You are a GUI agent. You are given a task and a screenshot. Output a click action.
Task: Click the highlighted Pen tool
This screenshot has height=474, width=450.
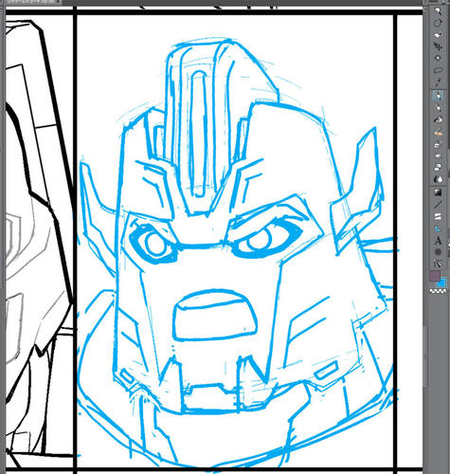pos(438,96)
